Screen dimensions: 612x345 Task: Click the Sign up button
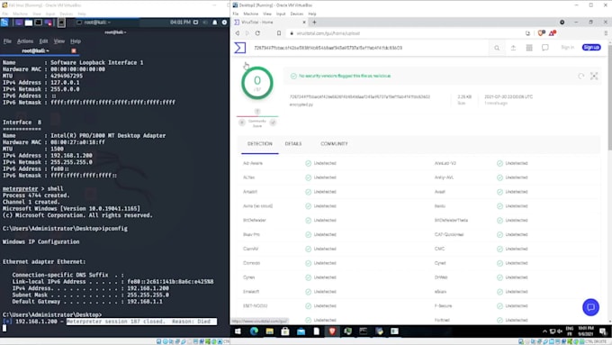(591, 47)
